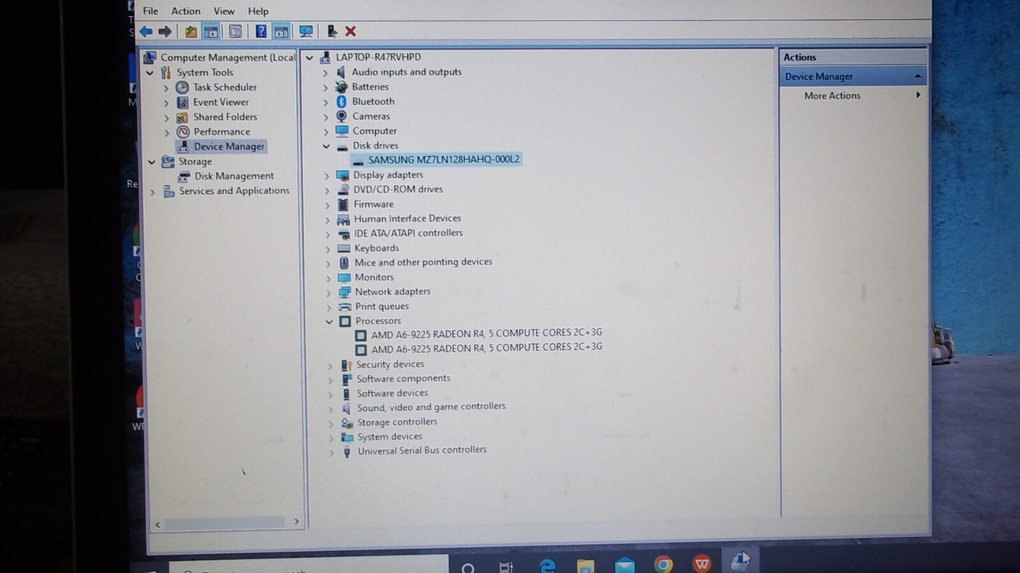Click the Batteries category icon
The image size is (1020, 573).
(341, 87)
